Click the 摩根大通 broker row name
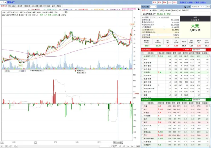211x148 pixels. point(147,132)
